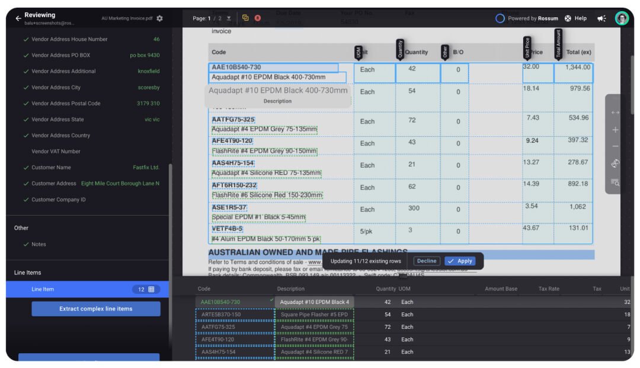Select the Line Item section row
The image size is (640, 368).
click(87, 289)
